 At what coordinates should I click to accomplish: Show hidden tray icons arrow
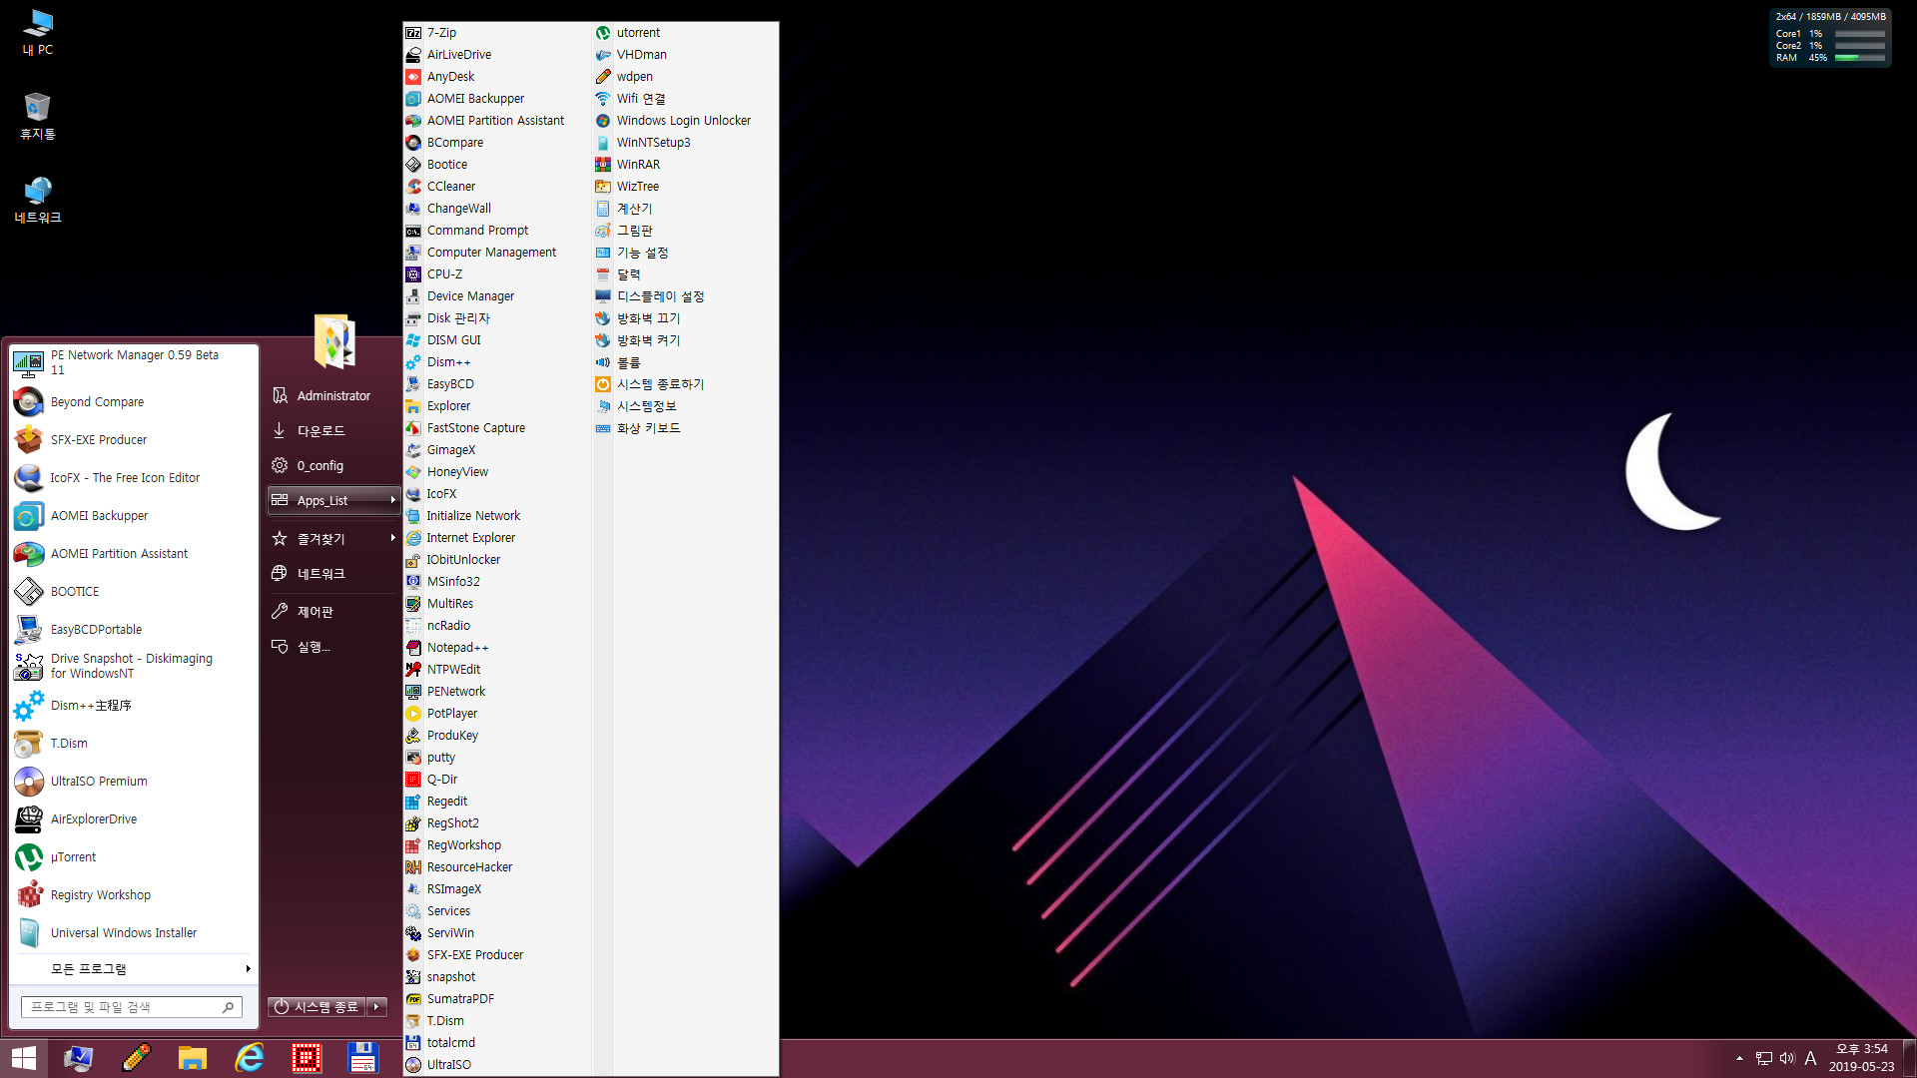click(x=1739, y=1059)
